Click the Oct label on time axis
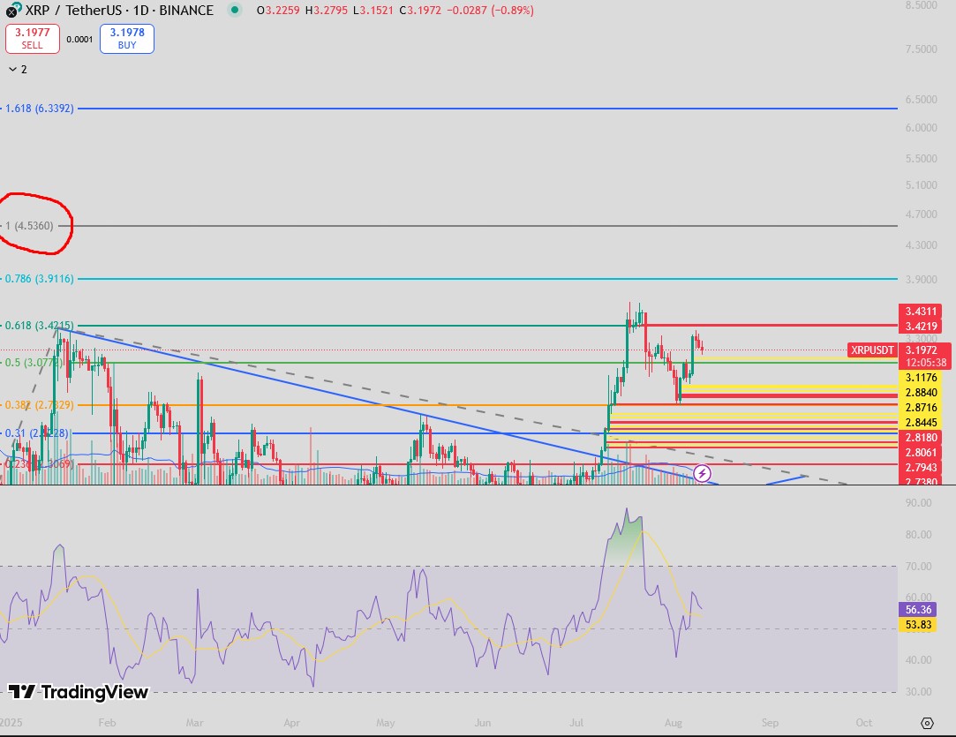The width and height of the screenshot is (956, 737). pyautogui.click(x=864, y=723)
